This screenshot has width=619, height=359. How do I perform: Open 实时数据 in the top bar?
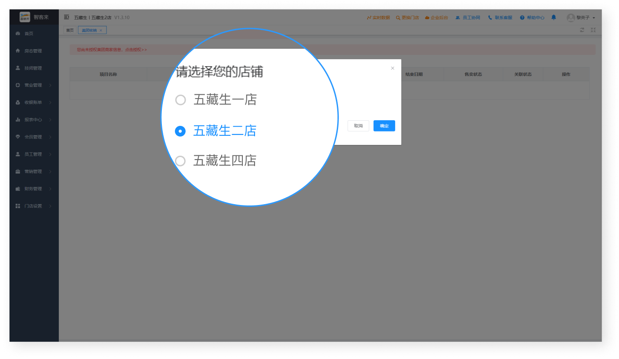[x=378, y=18]
